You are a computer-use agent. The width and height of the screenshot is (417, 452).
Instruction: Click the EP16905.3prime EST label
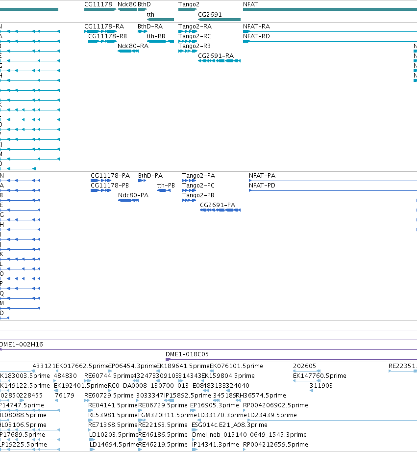[x=215, y=405]
